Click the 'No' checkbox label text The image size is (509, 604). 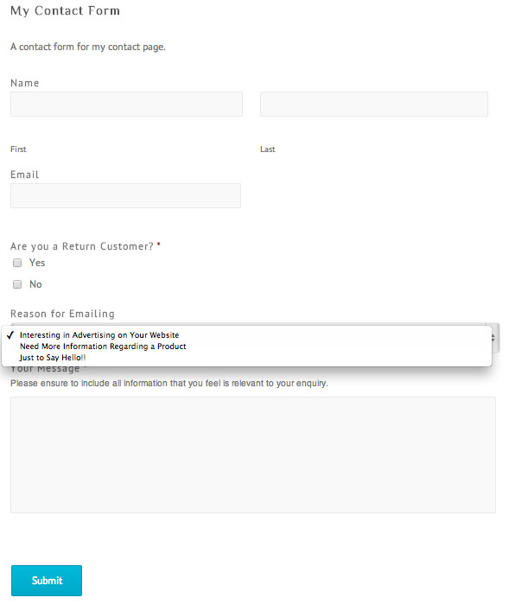tap(35, 284)
